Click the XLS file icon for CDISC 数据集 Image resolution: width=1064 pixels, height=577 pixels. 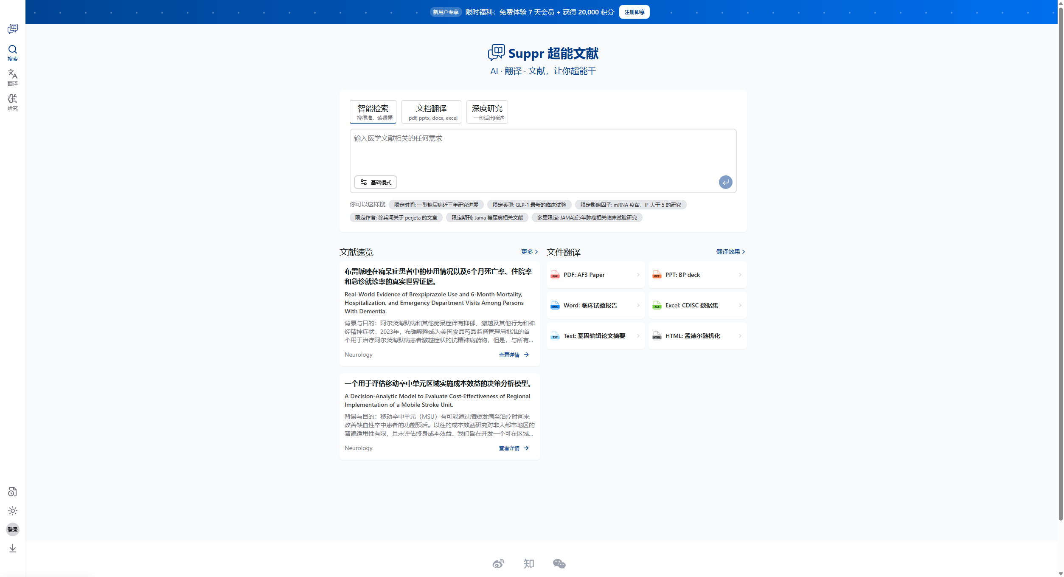tap(657, 305)
